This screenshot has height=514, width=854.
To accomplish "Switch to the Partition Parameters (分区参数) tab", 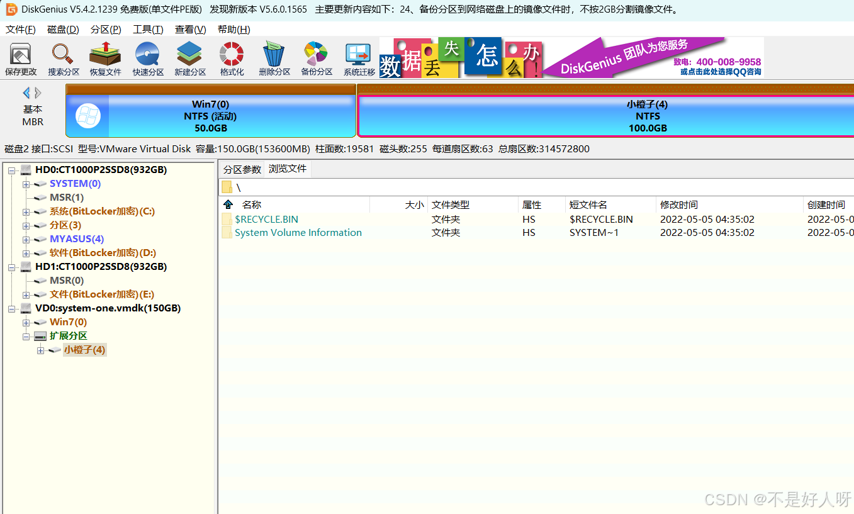I will coord(242,170).
